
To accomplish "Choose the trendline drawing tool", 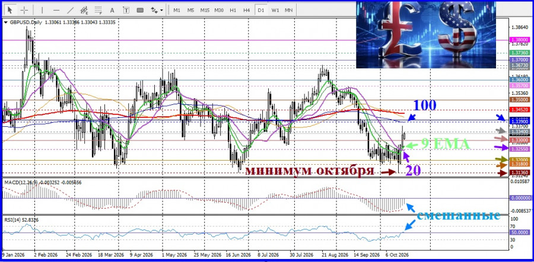I will pyautogui.click(x=70, y=10).
